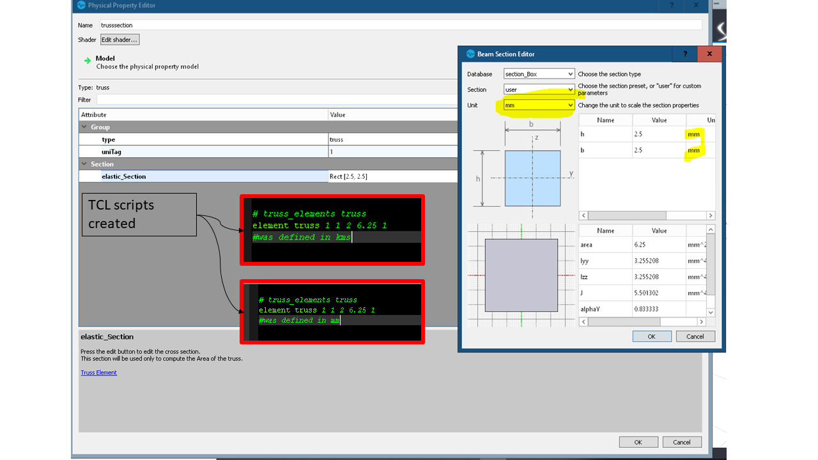Image resolution: width=818 pixels, height=460 pixels.
Task: Click the area value 6.25 cell
Action: click(660, 245)
